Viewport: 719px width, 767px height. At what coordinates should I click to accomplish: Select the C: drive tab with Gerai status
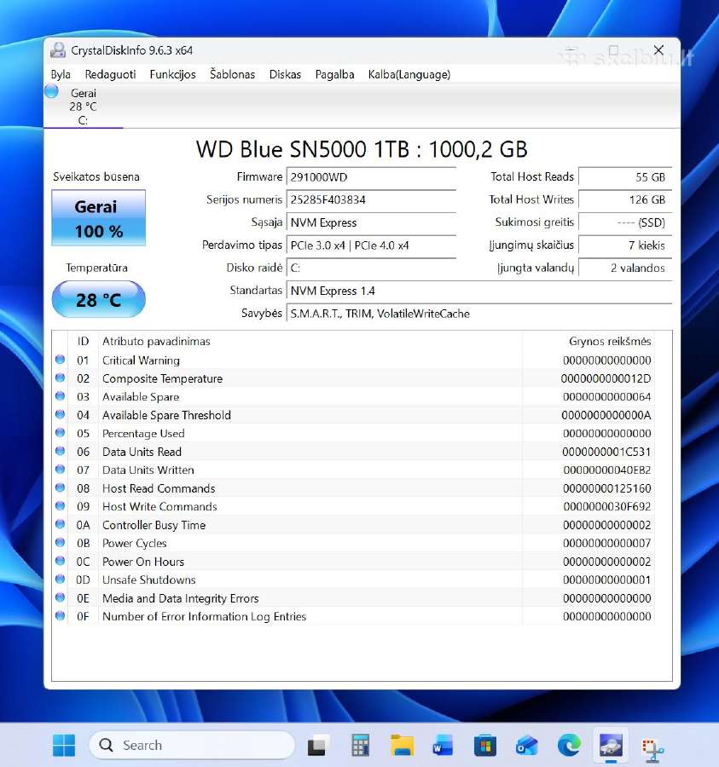[84, 107]
